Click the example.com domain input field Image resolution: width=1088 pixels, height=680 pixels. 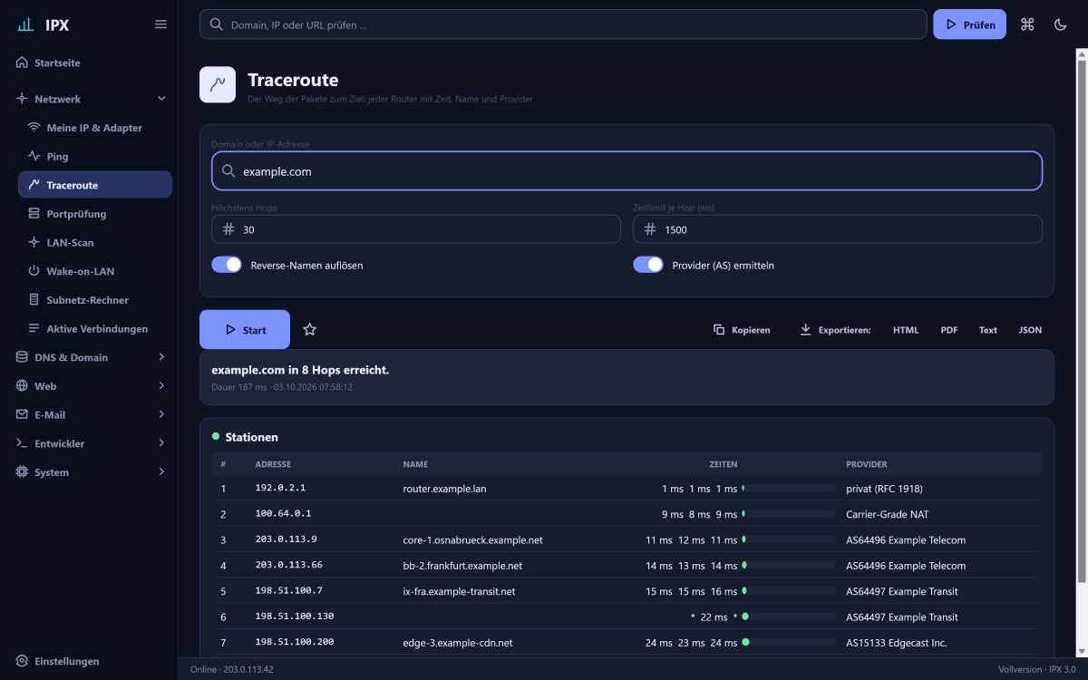(x=627, y=170)
